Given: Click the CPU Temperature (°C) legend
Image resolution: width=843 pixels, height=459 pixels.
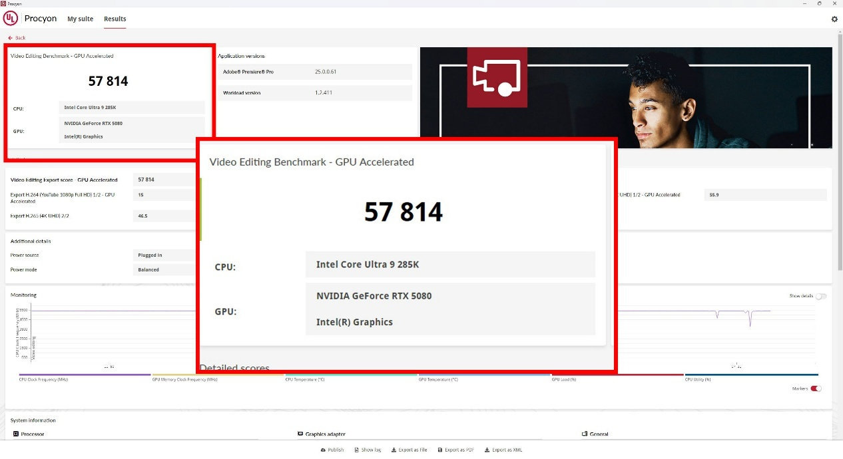Looking at the screenshot, I should pyautogui.click(x=305, y=379).
